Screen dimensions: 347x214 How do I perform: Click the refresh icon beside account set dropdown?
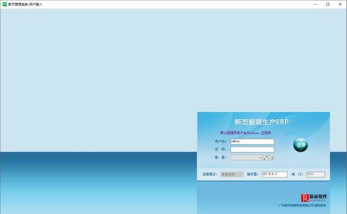[265, 157]
